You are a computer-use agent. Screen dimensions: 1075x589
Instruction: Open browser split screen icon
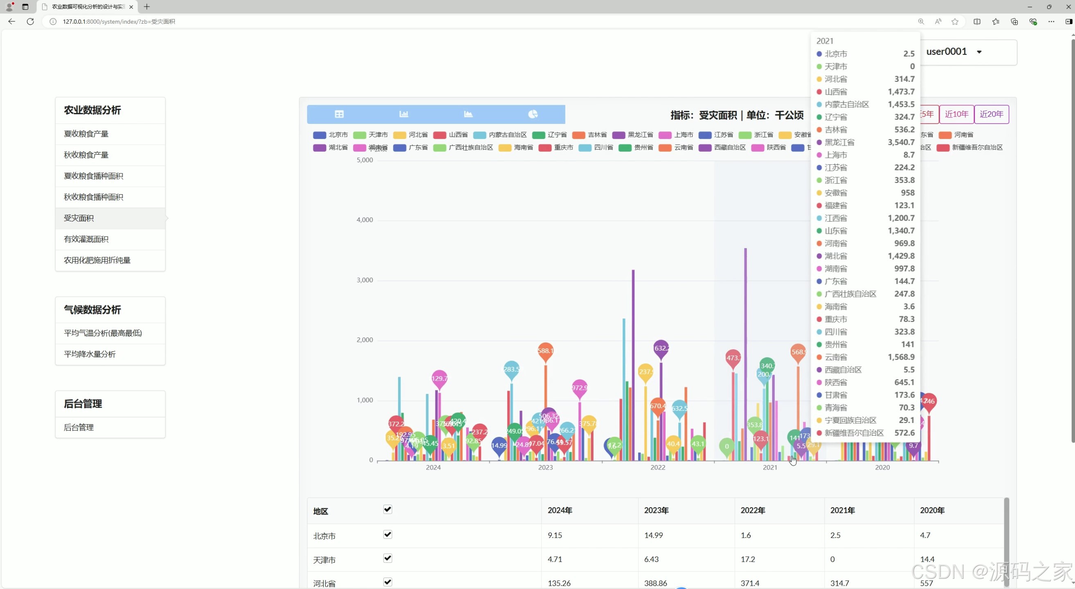(x=977, y=22)
